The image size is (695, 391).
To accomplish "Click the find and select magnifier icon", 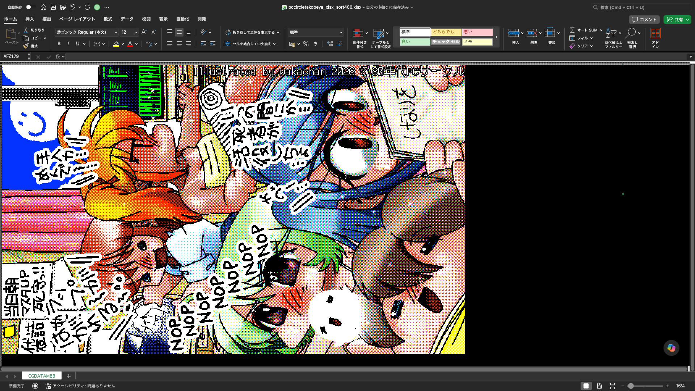I will [631, 33].
